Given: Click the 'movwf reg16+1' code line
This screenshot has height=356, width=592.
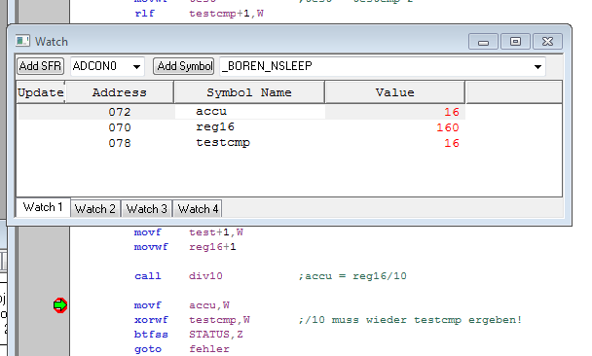Looking at the screenshot, I should [x=185, y=247].
